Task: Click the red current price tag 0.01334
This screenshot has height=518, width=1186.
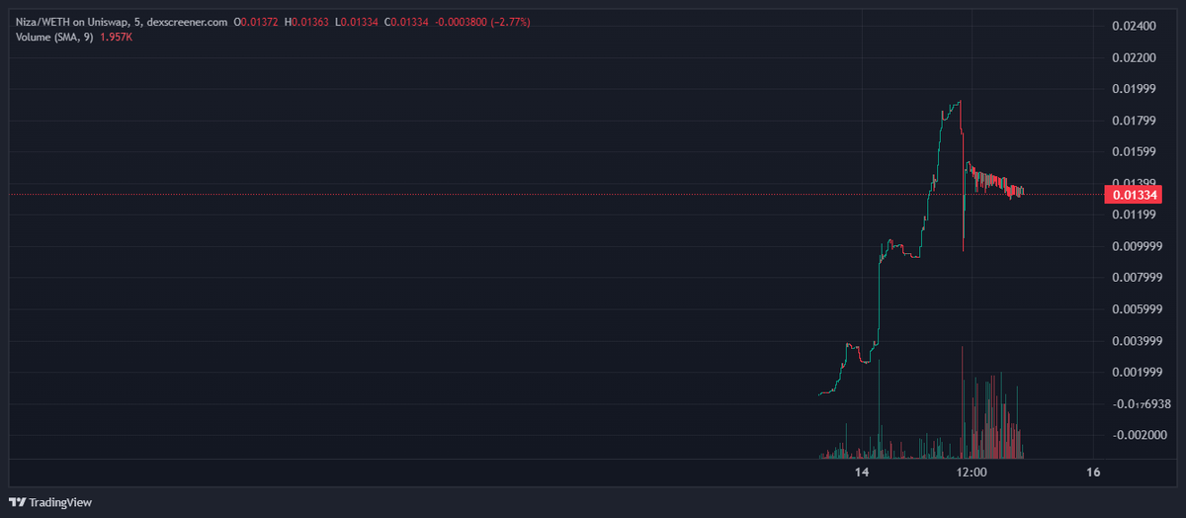Action: point(1133,195)
